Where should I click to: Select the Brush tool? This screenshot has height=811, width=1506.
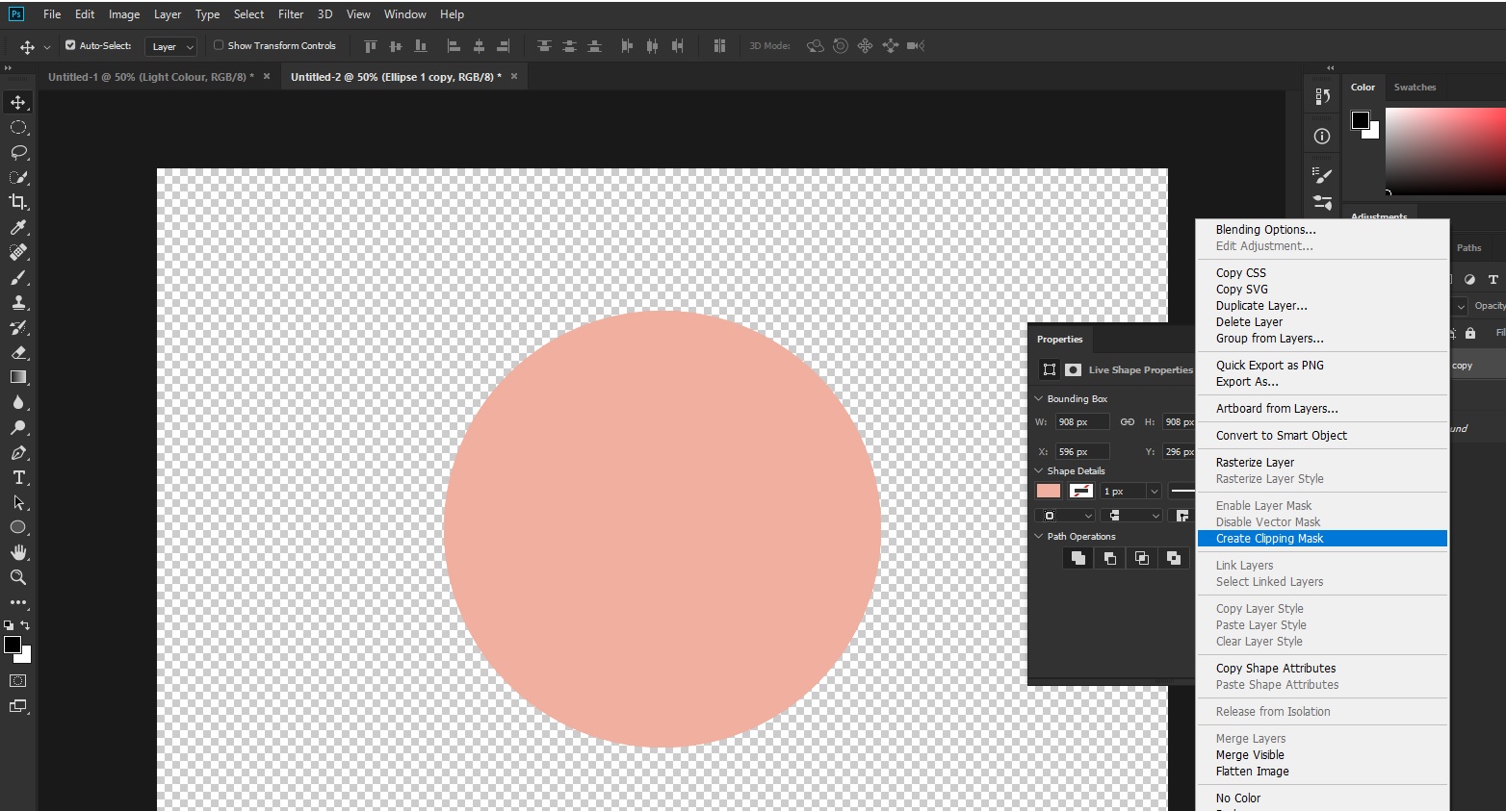pos(18,277)
